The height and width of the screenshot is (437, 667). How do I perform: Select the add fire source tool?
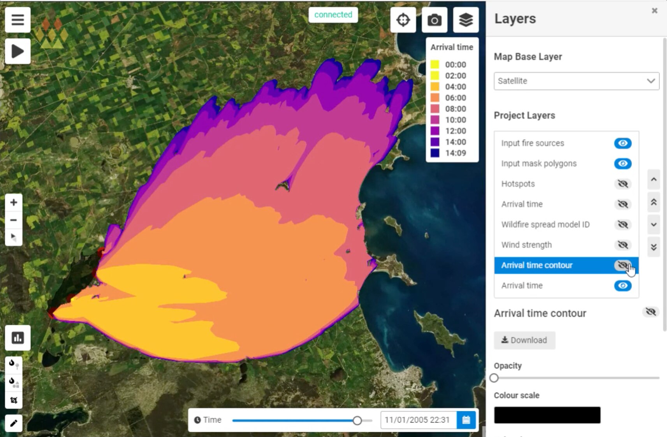click(14, 365)
